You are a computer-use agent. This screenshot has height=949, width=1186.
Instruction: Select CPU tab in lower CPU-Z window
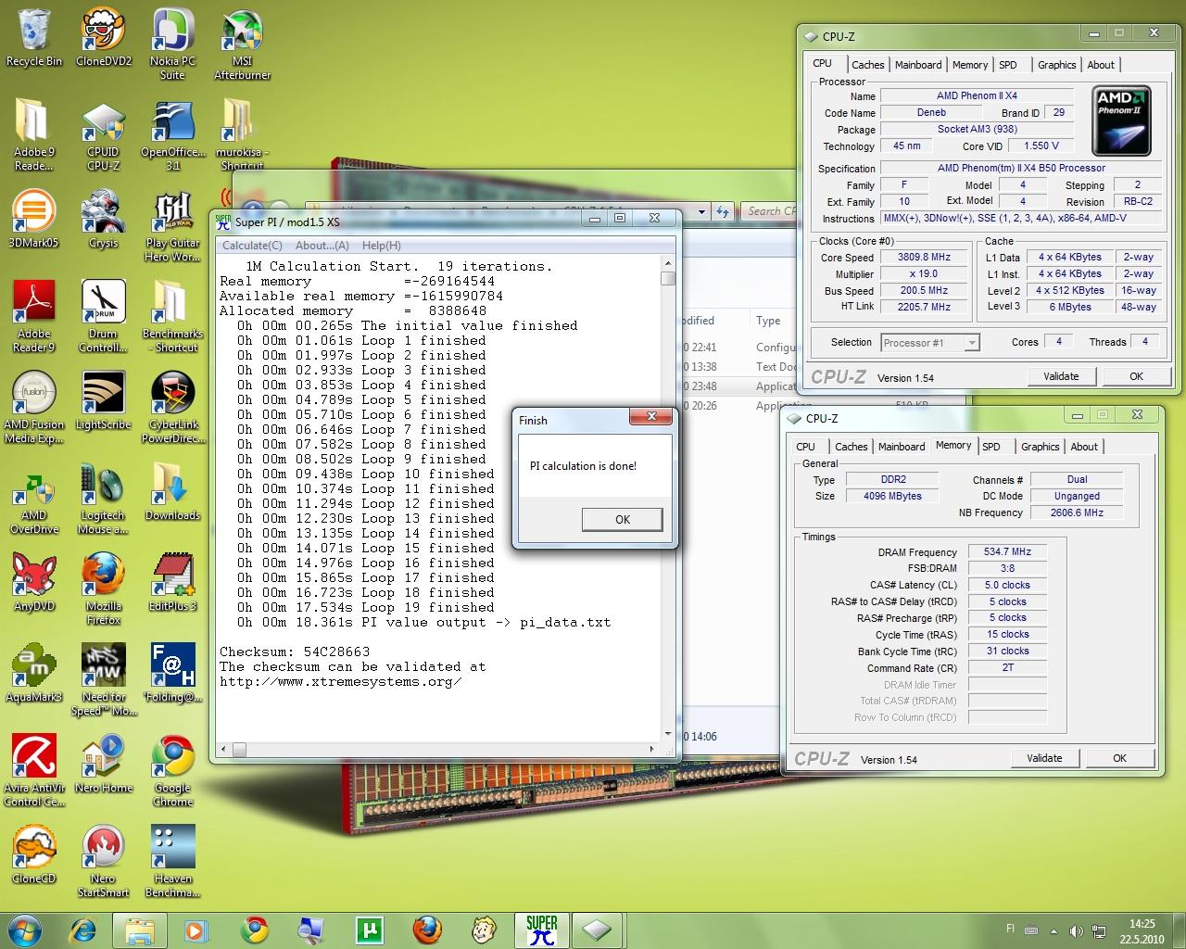[806, 447]
